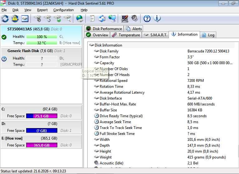Click the envelope with arrows send icon
The width and height of the screenshot is (239, 174).
[x=102, y=19]
